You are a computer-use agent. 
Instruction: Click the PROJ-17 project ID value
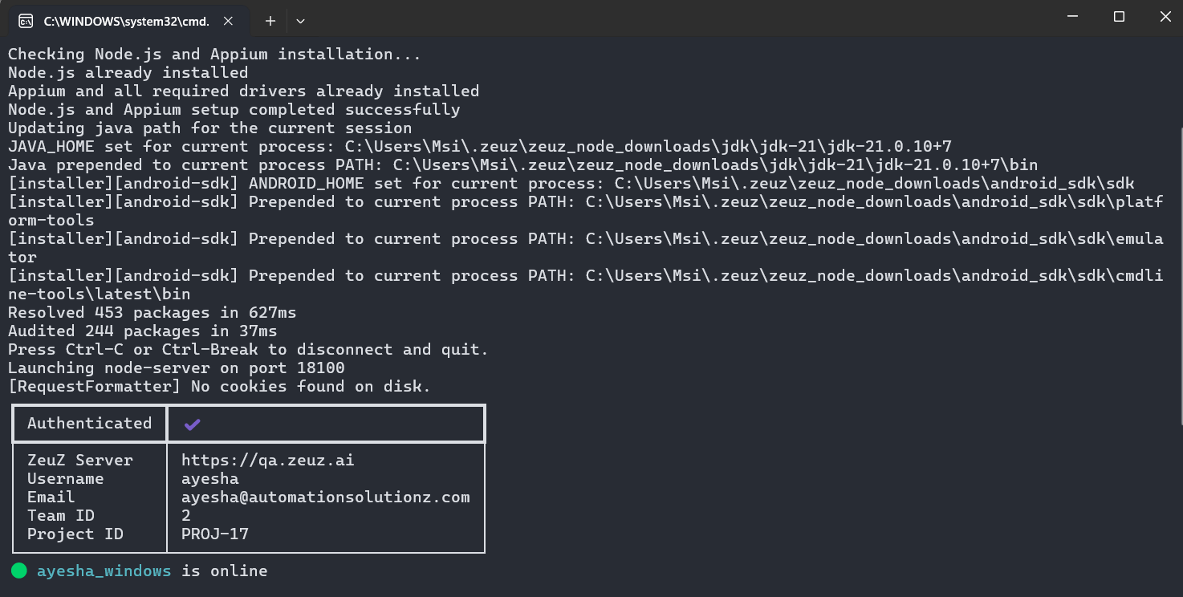point(215,534)
